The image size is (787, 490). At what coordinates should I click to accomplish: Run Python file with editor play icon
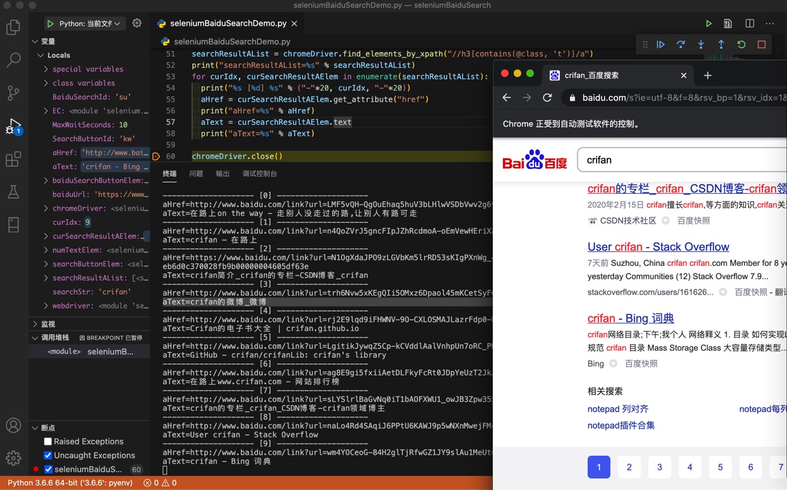[x=709, y=23]
